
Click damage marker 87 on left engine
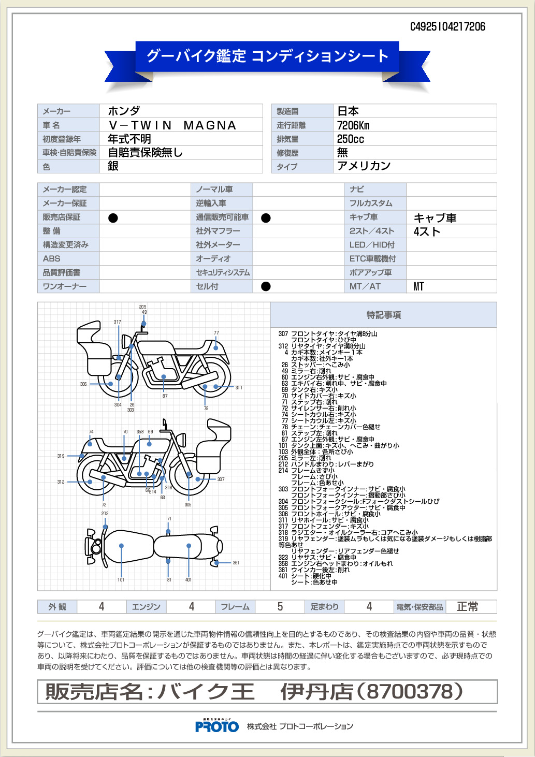[x=164, y=377]
